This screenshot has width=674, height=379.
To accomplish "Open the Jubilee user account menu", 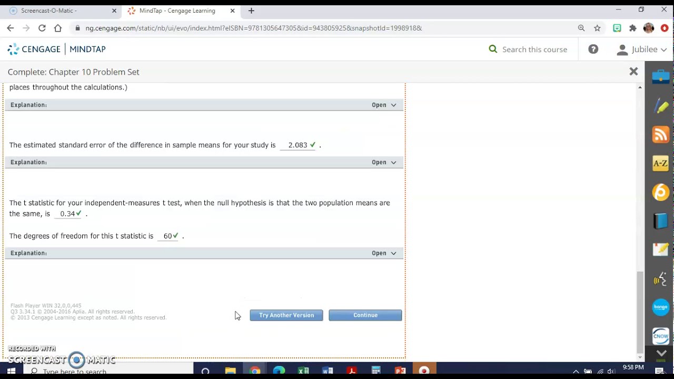I will 641,49.
